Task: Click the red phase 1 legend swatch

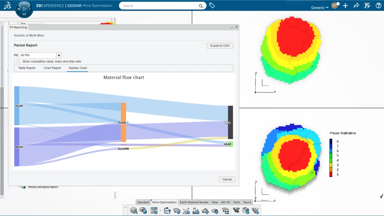Action: (331, 175)
